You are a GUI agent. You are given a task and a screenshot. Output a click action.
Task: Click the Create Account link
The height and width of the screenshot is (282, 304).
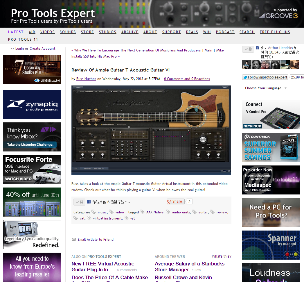click(42, 49)
